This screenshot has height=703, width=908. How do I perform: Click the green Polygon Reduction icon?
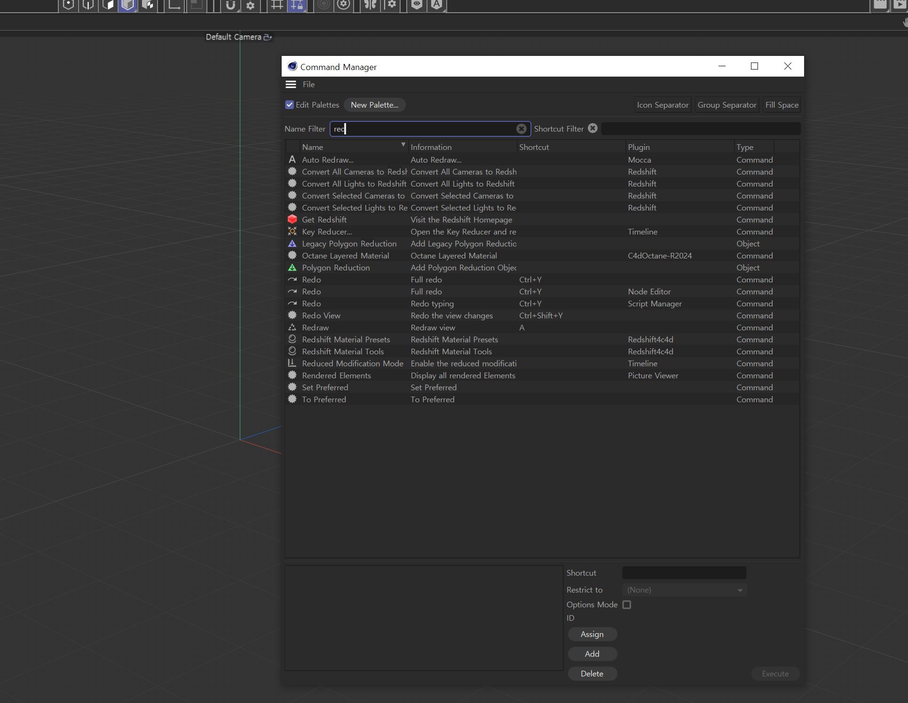point(292,267)
